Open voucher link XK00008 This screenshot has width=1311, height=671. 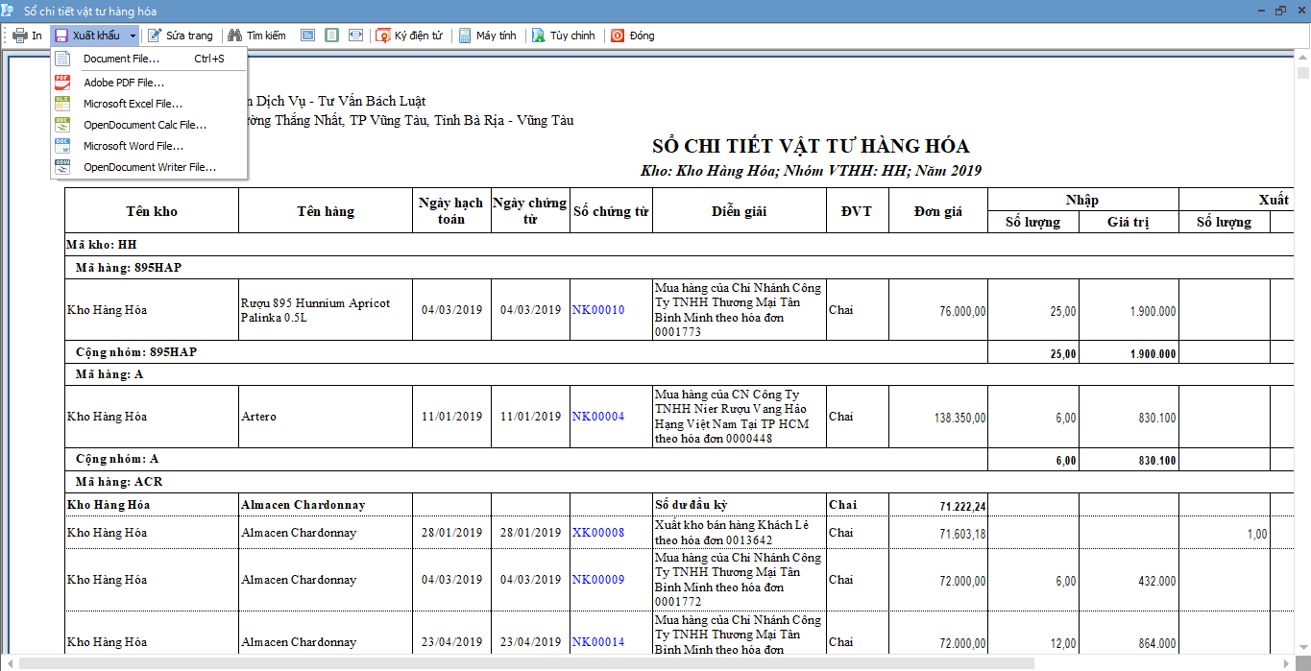(x=597, y=533)
